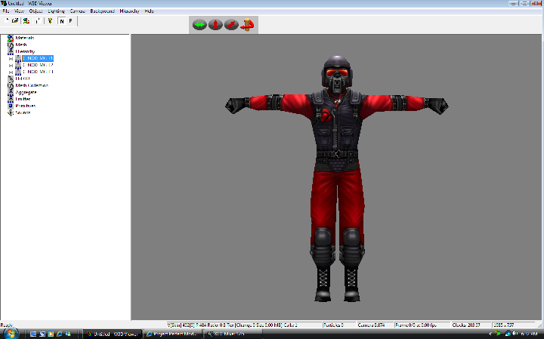
Task: Open the View menu
Action: (19, 11)
